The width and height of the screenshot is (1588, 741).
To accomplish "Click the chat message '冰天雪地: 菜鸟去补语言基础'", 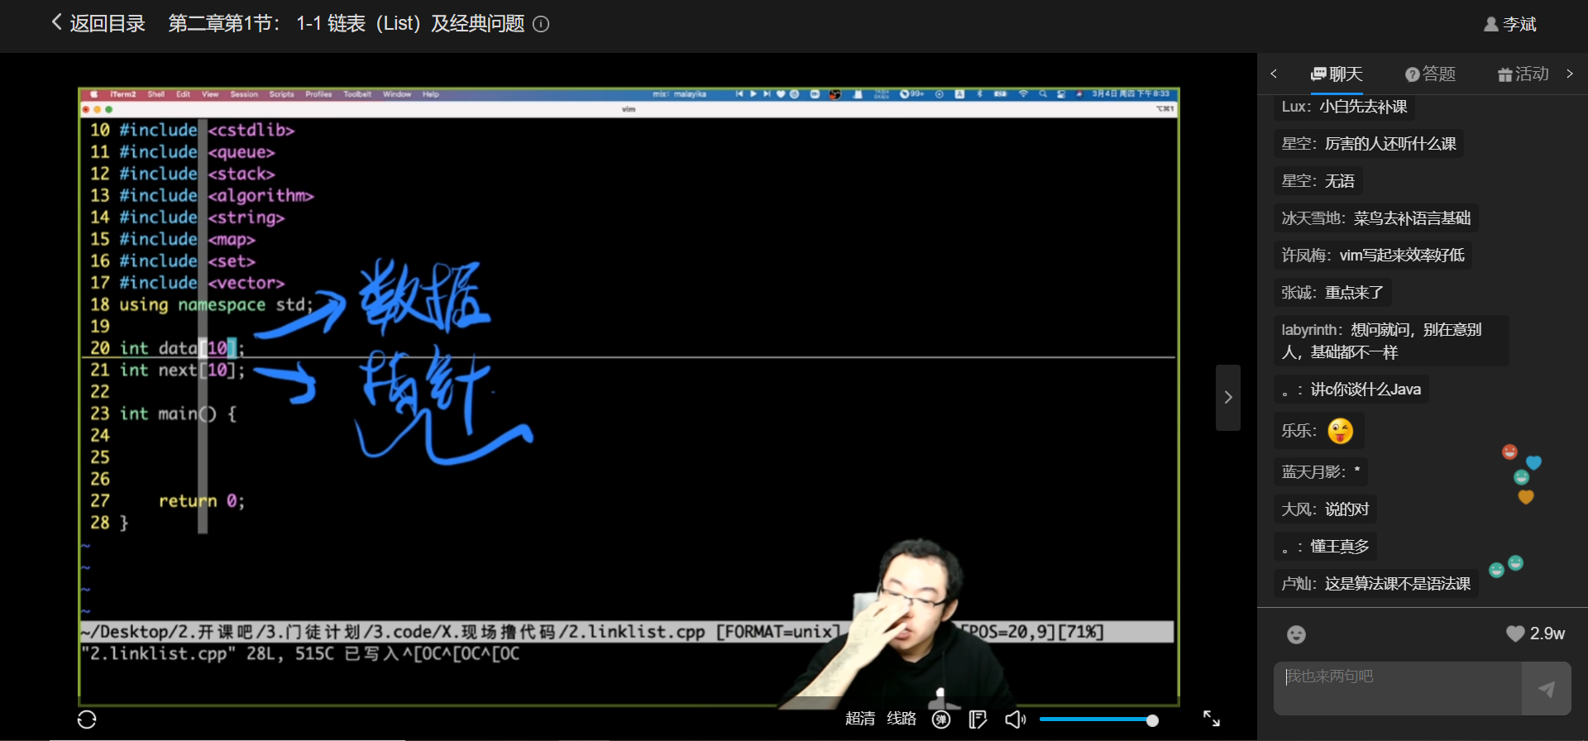I will click(1376, 218).
